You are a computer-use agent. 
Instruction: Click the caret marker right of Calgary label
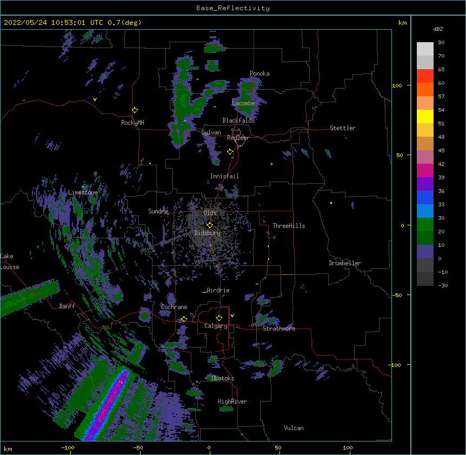[237, 327]
